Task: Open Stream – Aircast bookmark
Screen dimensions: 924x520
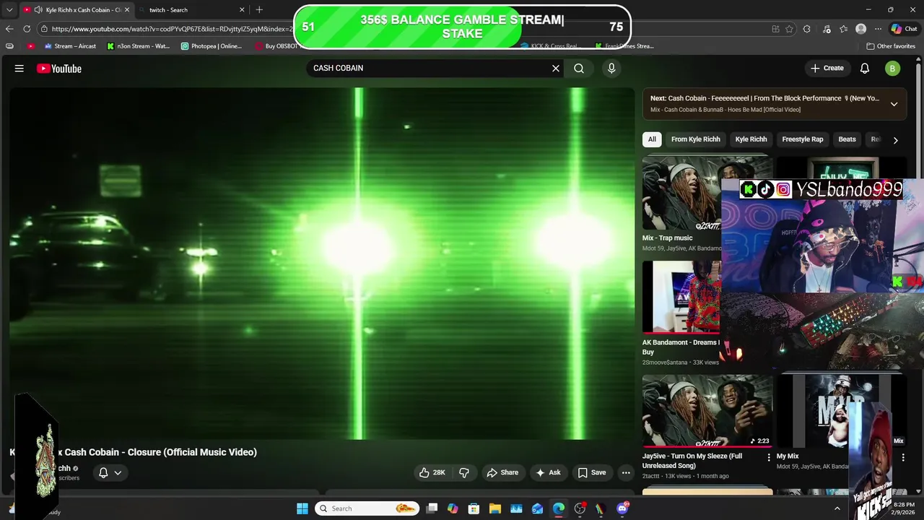Action: (70, 46)
